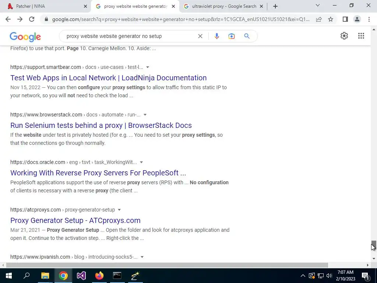Click the vertical scrollbar thumb
Screen dimensions: 377x283
tap(374, 245)
